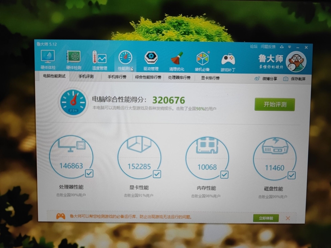Switch to the 综合性能排行榜 tab
The height and width of the screenshot is (248, 331).
[x=148, y=77]
